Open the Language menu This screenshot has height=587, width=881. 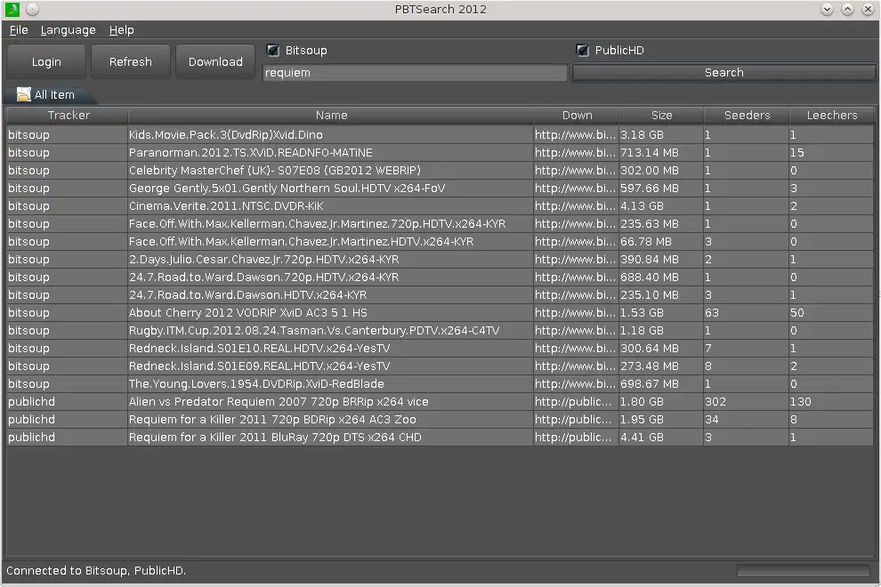coord(68,30)
